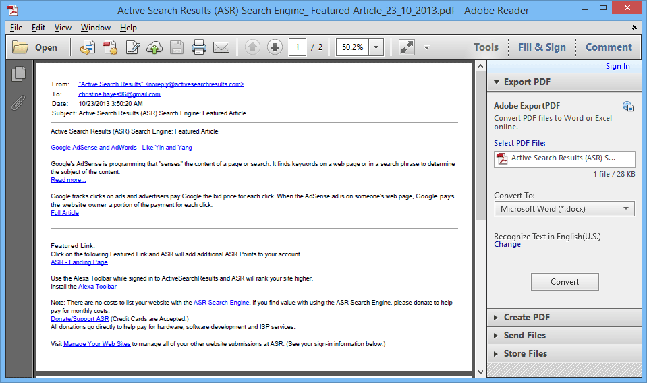
Task: Click the Full Article link
Action: click(65, 212)
